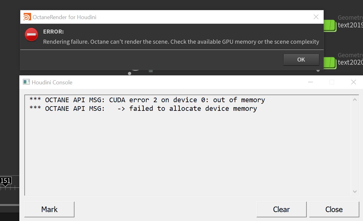Click the Houdini Console window icon

point(26,82)
